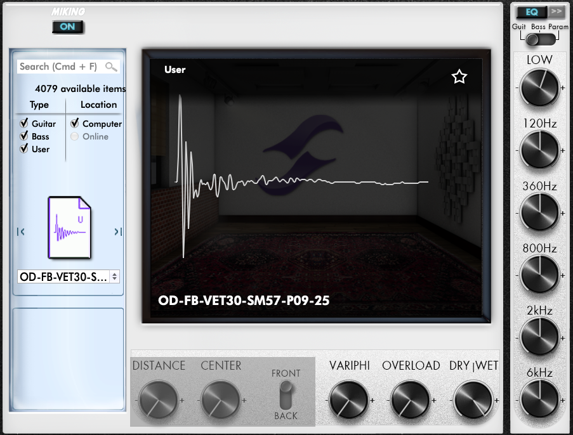Click the user impulse file thumbnail

tap(69, 227)
